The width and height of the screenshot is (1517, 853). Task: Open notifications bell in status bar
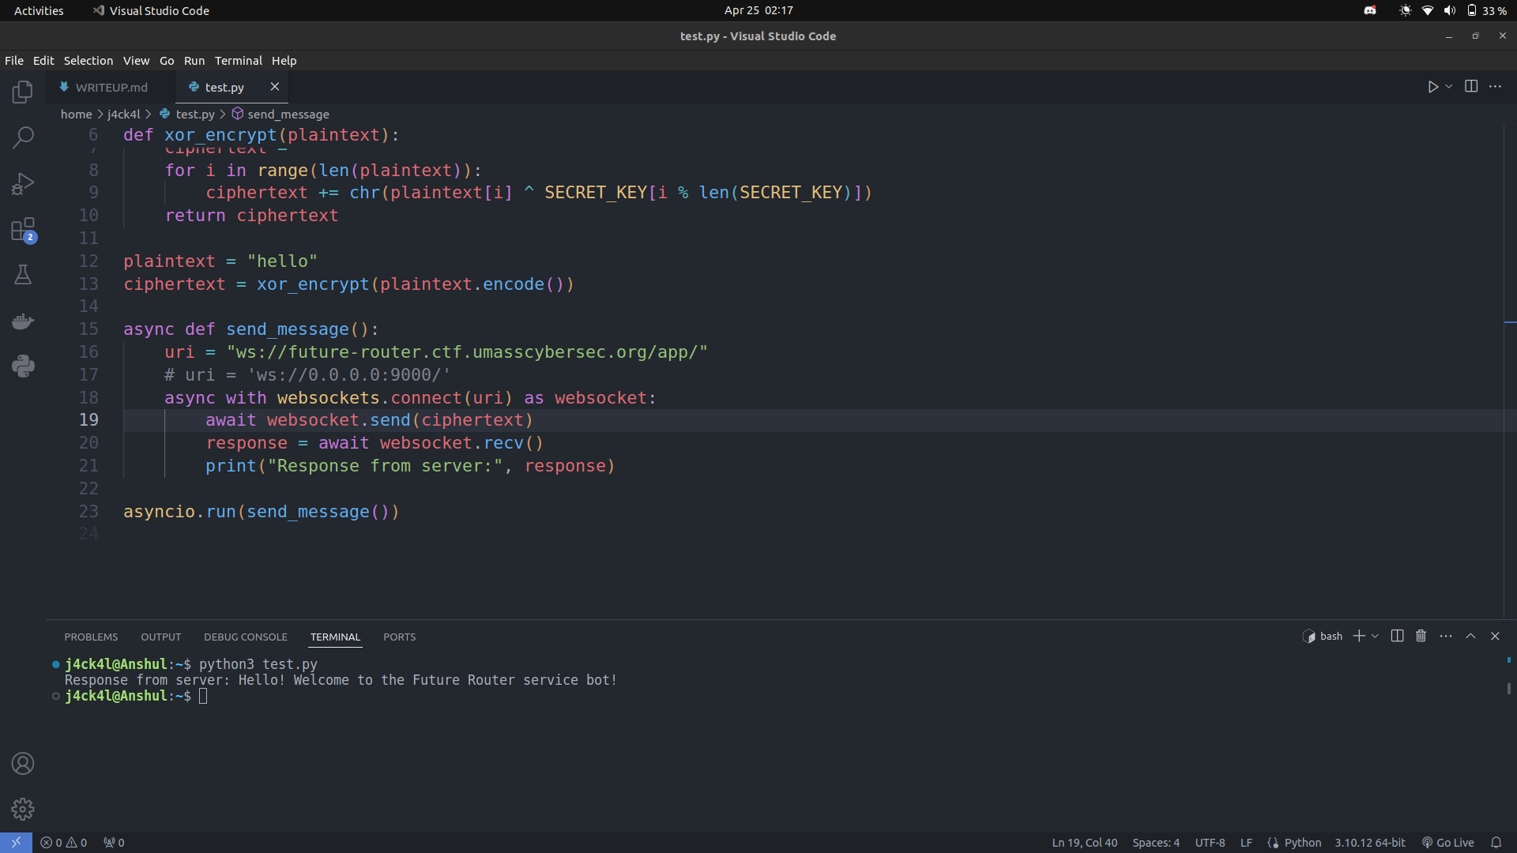pos(1496,843)
